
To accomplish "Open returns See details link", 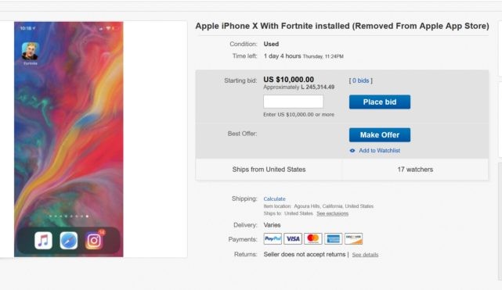I will 365,255.
